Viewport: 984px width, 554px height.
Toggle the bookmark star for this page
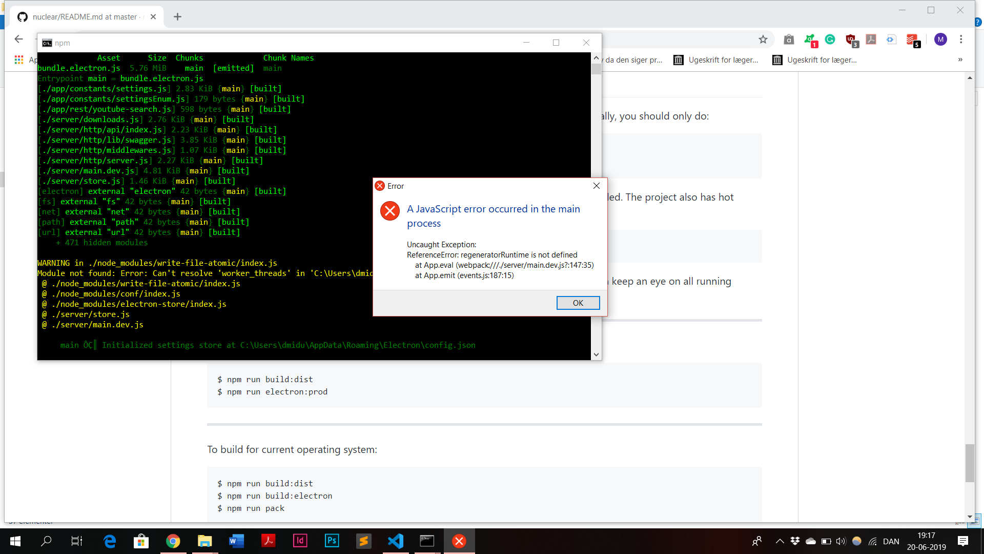point(763,39)
